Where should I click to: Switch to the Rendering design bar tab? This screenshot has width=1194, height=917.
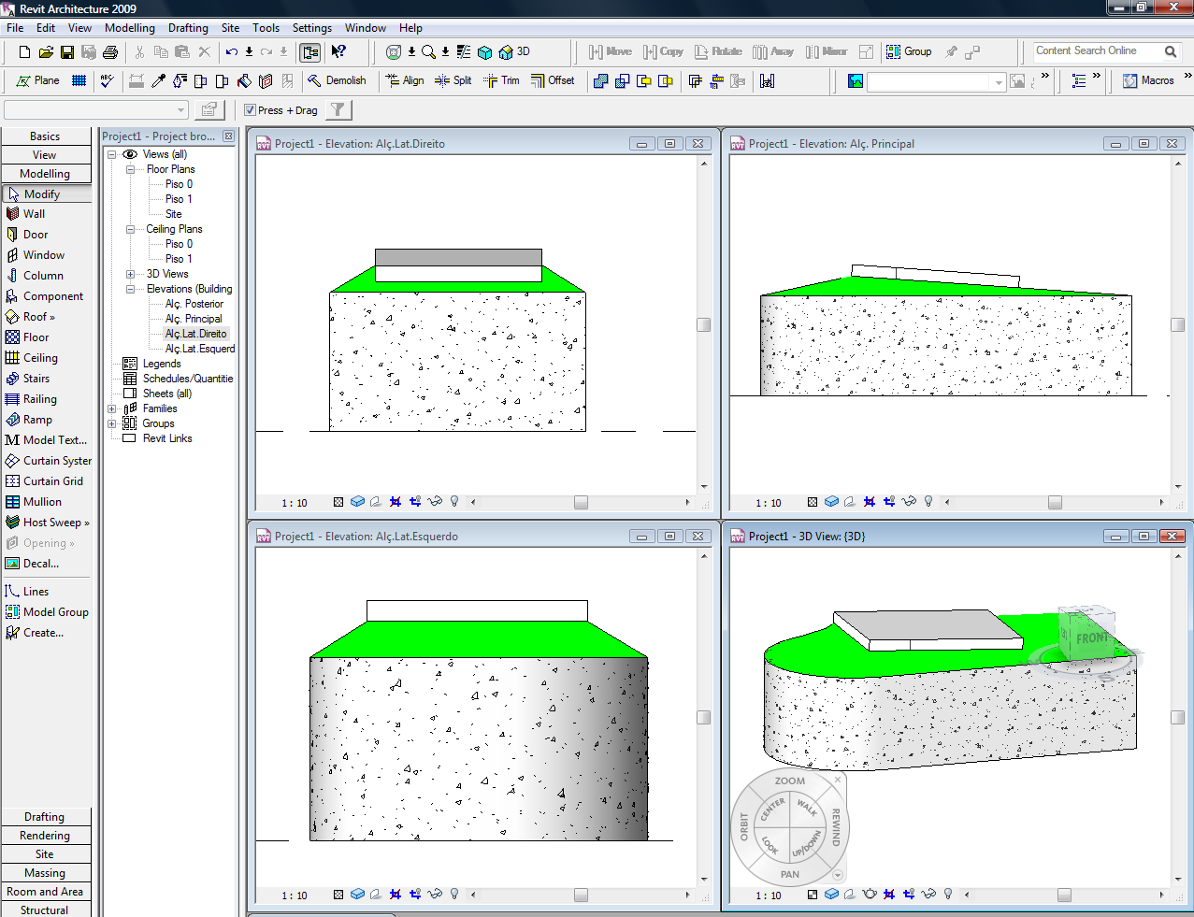coord(45,836)
